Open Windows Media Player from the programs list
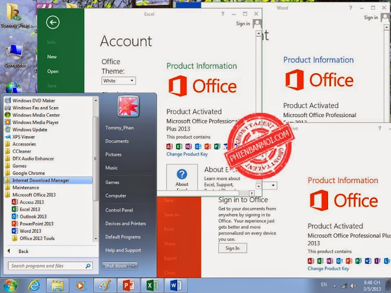 pos(36,122)
